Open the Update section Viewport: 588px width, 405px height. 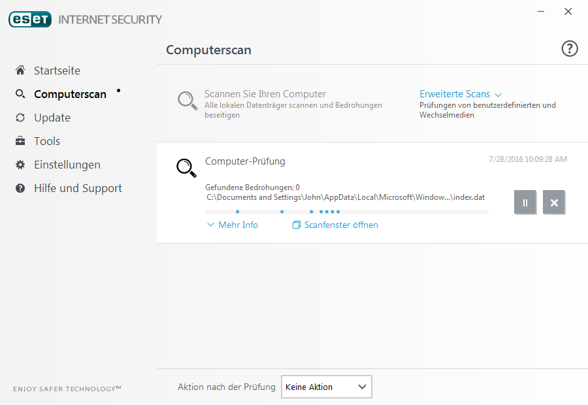tap(52, 118)
